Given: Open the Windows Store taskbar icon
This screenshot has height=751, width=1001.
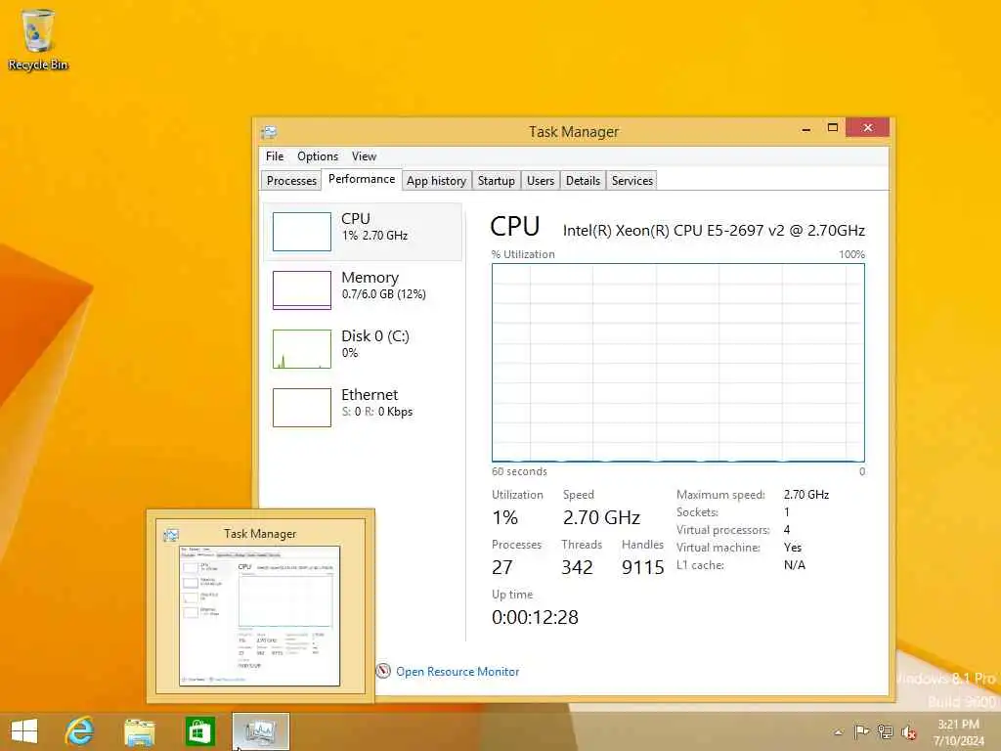Looking at the screenshot, I should 199,731.
